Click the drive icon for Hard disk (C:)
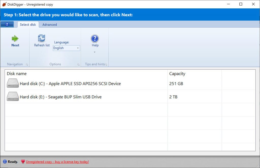 (x=13, y=83)
